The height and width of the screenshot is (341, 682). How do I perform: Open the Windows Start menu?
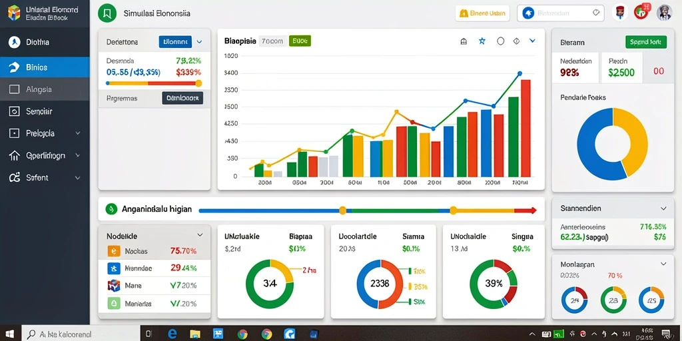[x=9, y=334]
